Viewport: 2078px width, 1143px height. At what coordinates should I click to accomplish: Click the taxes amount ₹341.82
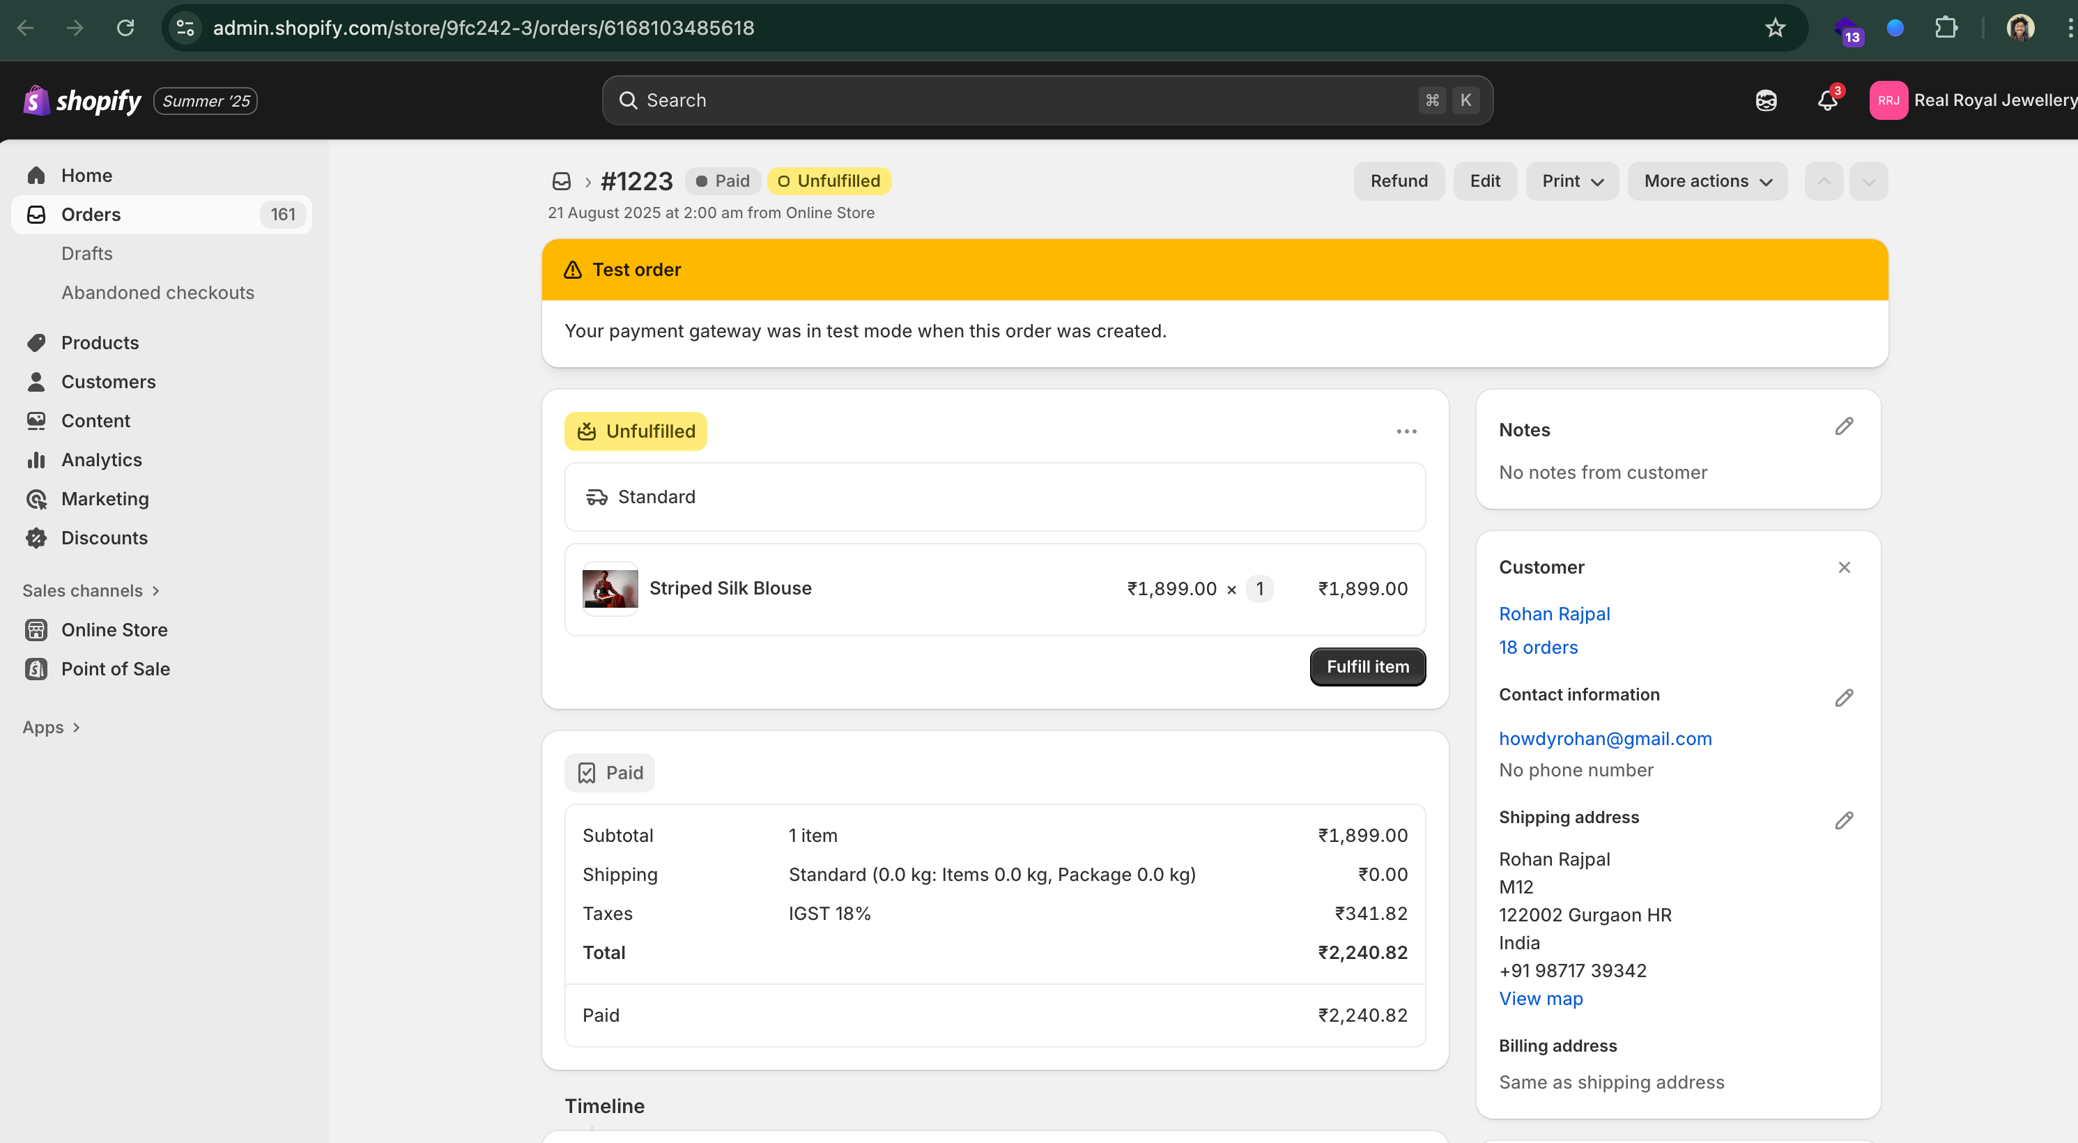pos(1371,914)
